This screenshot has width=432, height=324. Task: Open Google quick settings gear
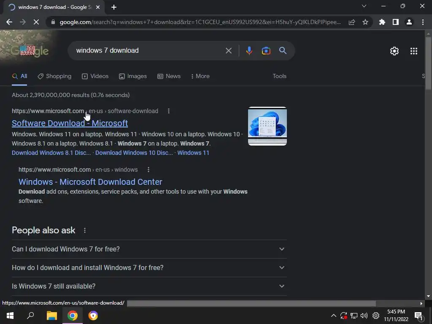[x=394, y=51]
